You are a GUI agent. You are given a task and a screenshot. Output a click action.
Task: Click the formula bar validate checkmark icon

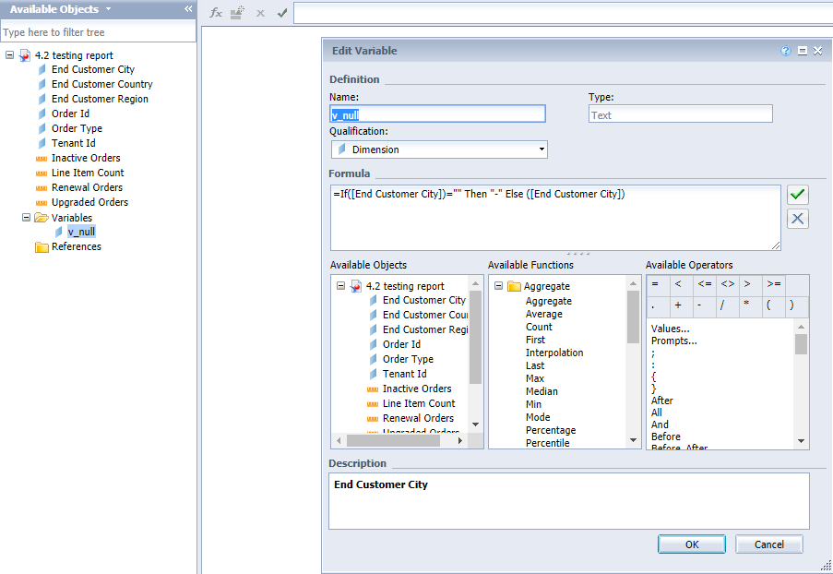[282, 13]
